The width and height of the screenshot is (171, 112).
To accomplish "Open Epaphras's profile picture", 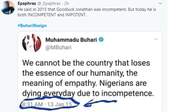I will tap(8, 7).
